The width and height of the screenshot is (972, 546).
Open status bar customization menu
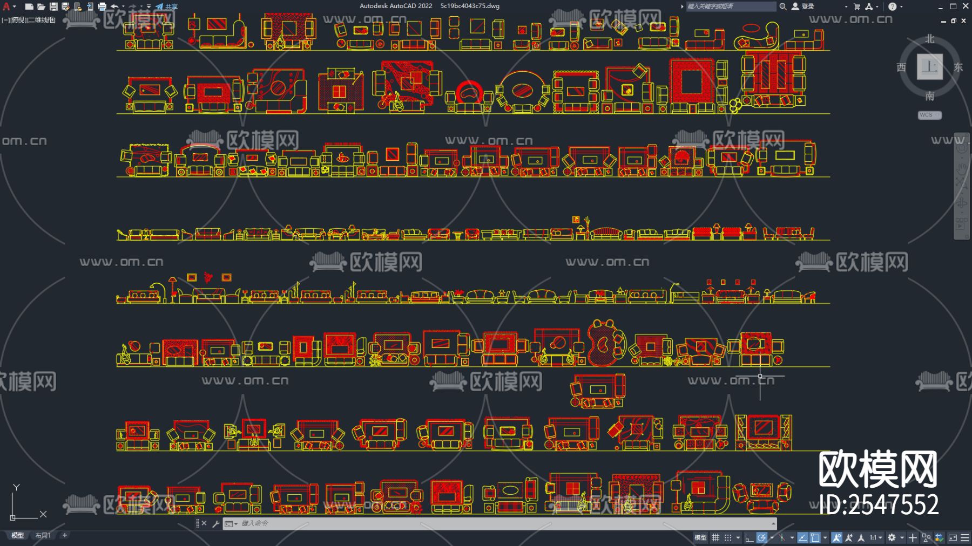click(965, 538)
